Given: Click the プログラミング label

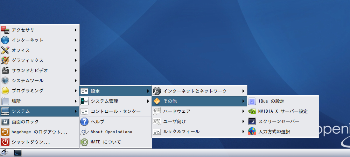Looking at the screenshot, I should pyautogui.click(x=27, y=91).
